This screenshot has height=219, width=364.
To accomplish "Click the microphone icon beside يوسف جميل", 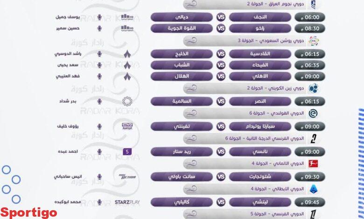I will point(99,17).
